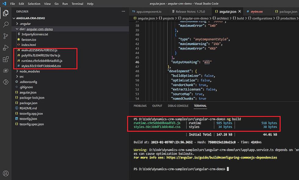Open the Go menu
The width and height of the screenshot is (299, 180).
pos(56,4)
